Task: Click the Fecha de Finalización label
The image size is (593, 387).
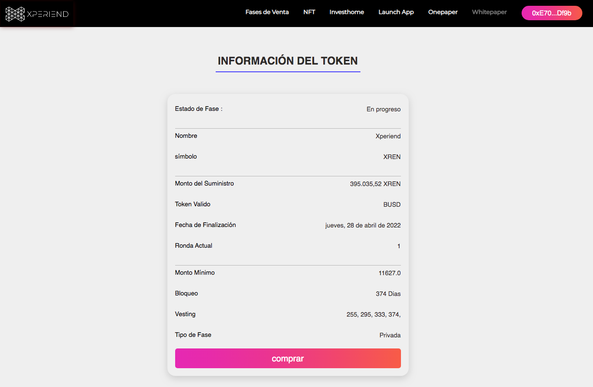Action: point(206,225)
